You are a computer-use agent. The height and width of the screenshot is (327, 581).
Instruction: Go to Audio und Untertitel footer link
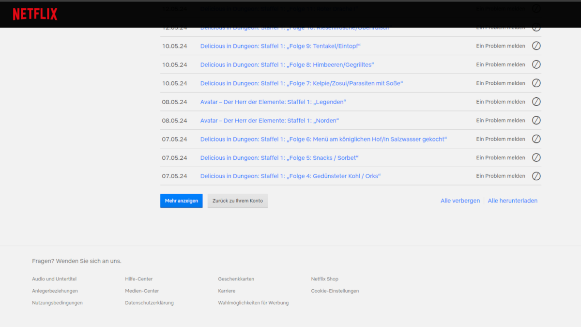pyautogui.click(x=54, y=279)
